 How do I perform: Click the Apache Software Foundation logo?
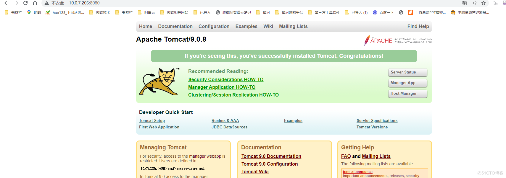(x=398, y=41)
